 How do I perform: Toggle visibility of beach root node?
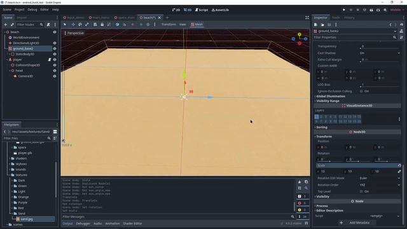55,32
